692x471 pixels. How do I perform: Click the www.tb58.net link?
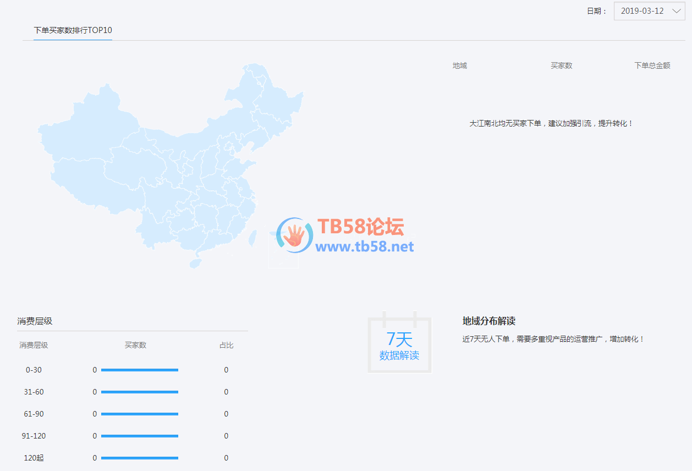coord(365,247)
